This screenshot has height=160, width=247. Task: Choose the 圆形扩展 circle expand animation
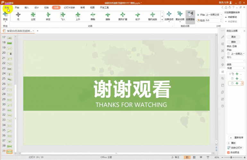pyautogui.click(x=123, y=16)
